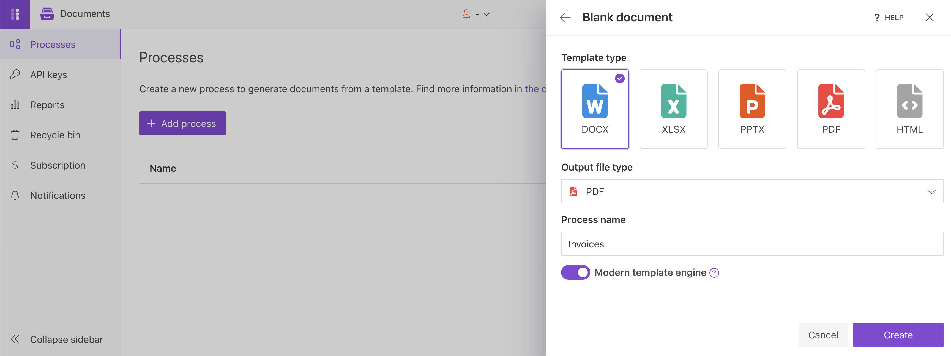
Task: Open Subscription in the sidebar
Action: point(60,165)
